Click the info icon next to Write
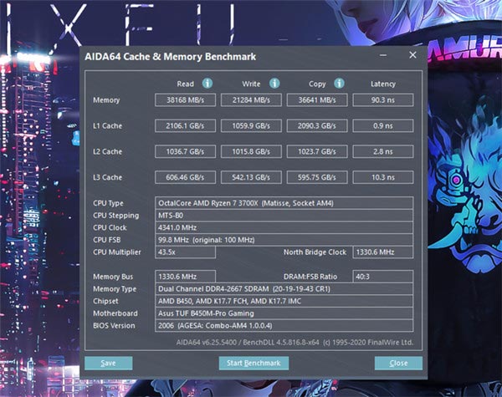The width and height of the screenshot is (502, 397). [274, 84]
